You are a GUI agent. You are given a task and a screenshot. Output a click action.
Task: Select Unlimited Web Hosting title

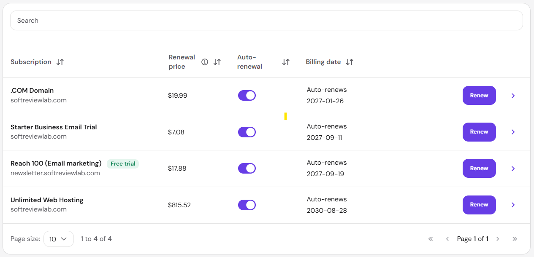pos(47,200)
